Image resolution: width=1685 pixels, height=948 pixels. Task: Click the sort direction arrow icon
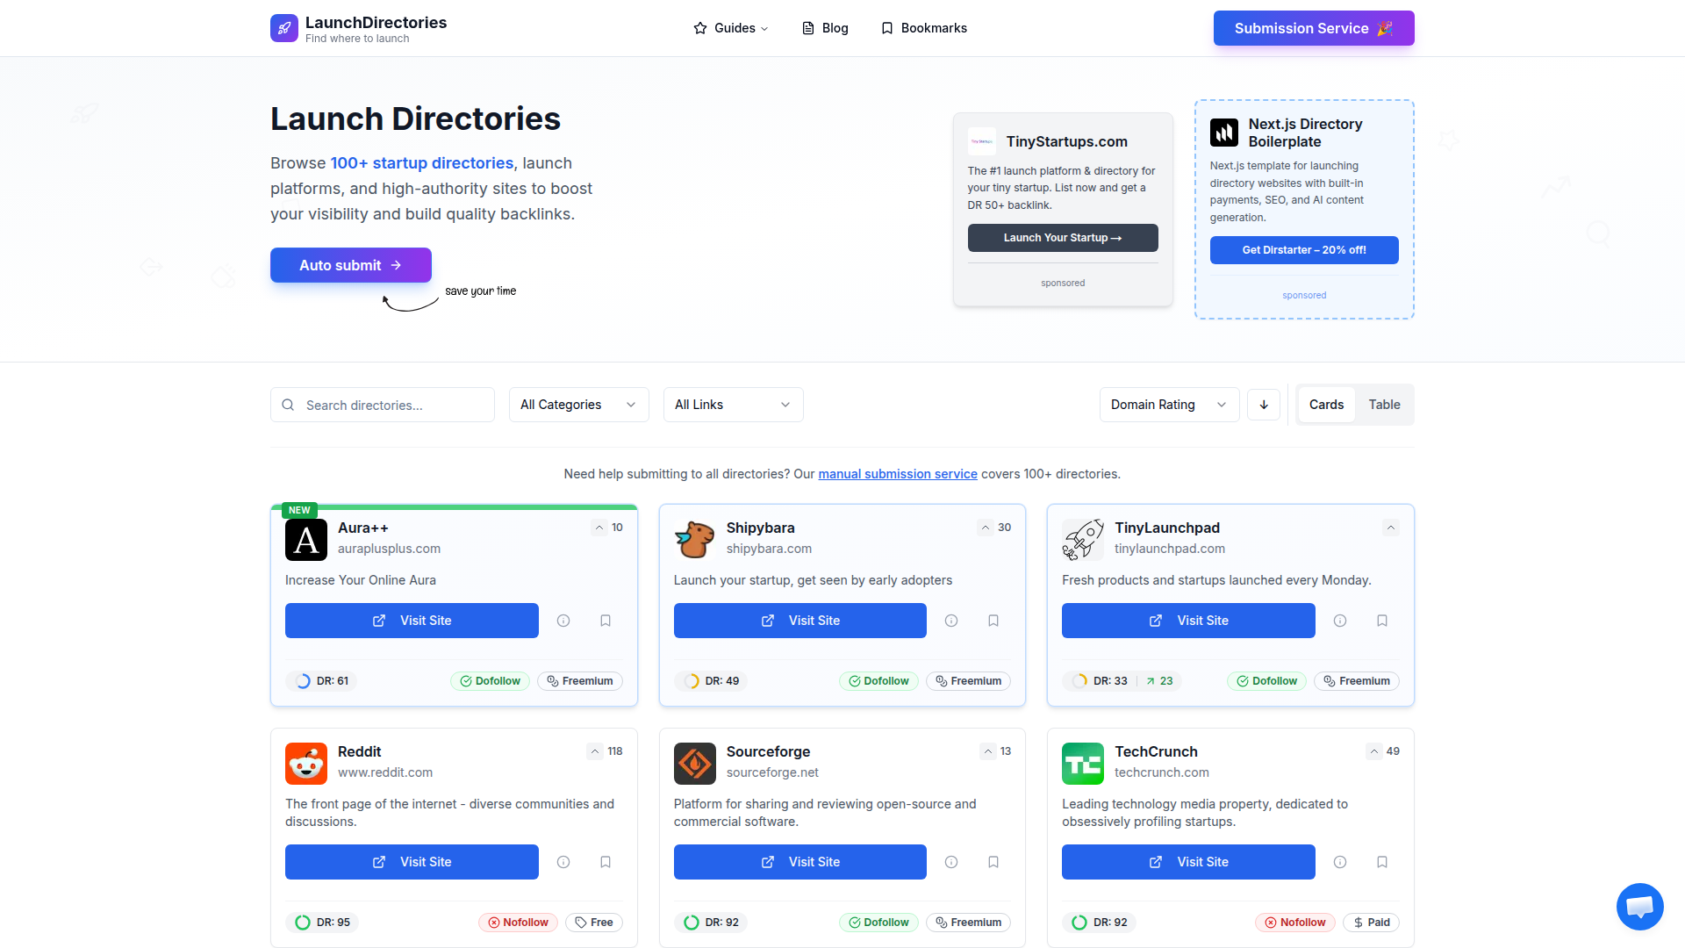(1263, 405)
